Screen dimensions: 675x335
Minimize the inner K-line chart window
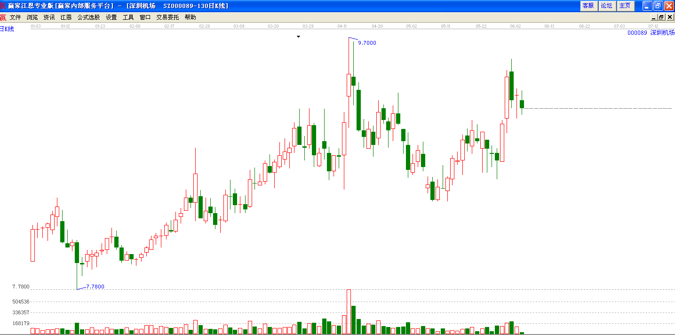653,17
